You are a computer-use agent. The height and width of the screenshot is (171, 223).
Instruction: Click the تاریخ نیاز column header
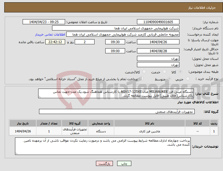coord(23,123)
